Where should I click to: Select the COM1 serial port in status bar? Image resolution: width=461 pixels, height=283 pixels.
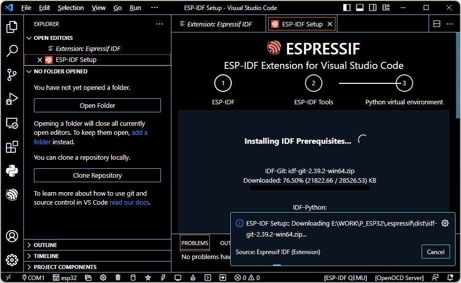[x=33, y=278]
